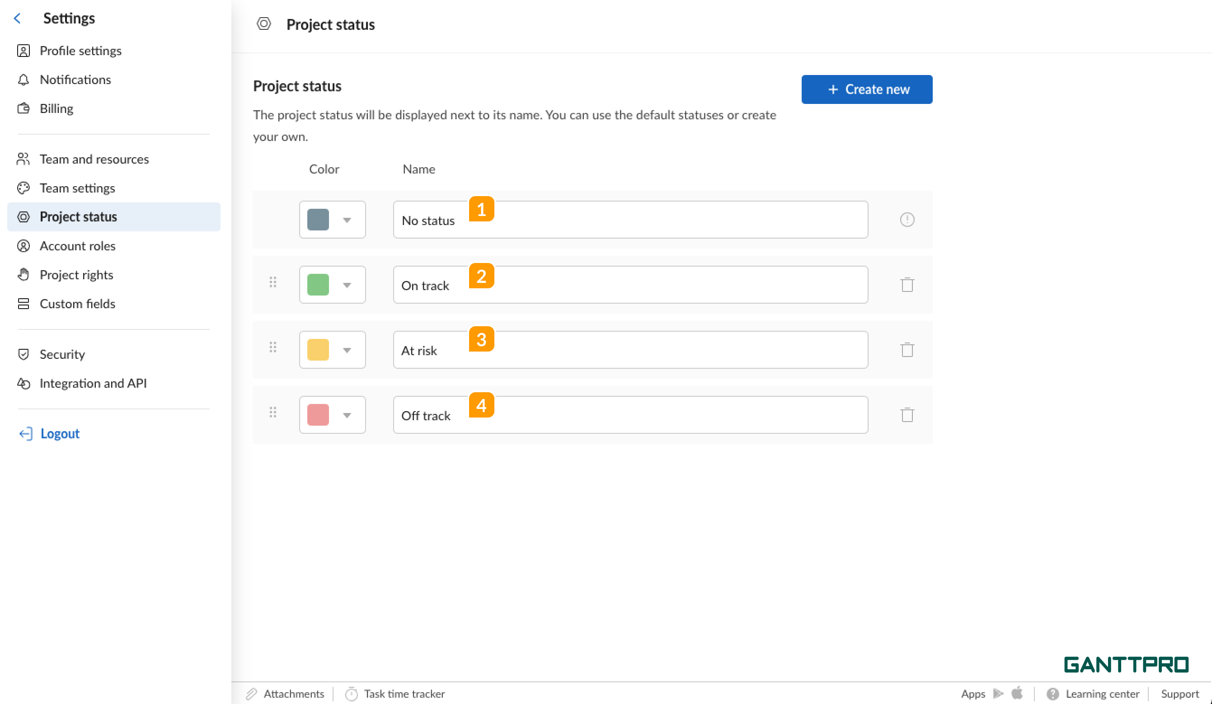This screenshot has height=704, width=1212.
Task: Click the warning icon beside No status
Action: point(907,220)
